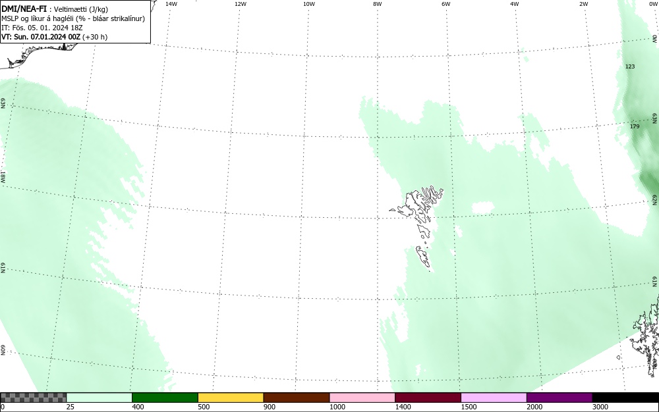Click the '14W' longitude label
Viewport: 659px width, 412px height.
click(x=171, y=4)
